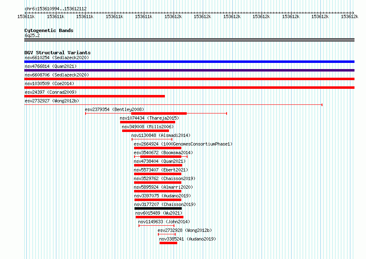Screen dimensions: 366x259
Task: Open variant nsv6608706 (Sedlazeck2020) label
Action: (57, 75)
